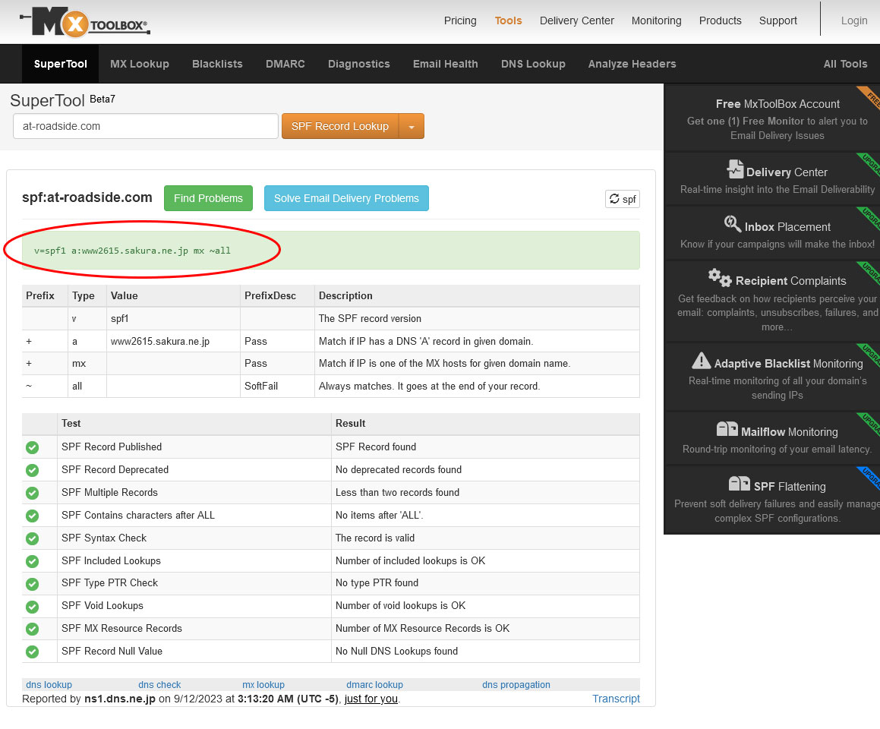Viewport: 880px width, 729px height.
Task: Click the Mailflow Monitoring mailbox icon
Action: click(x=727, y=429)
